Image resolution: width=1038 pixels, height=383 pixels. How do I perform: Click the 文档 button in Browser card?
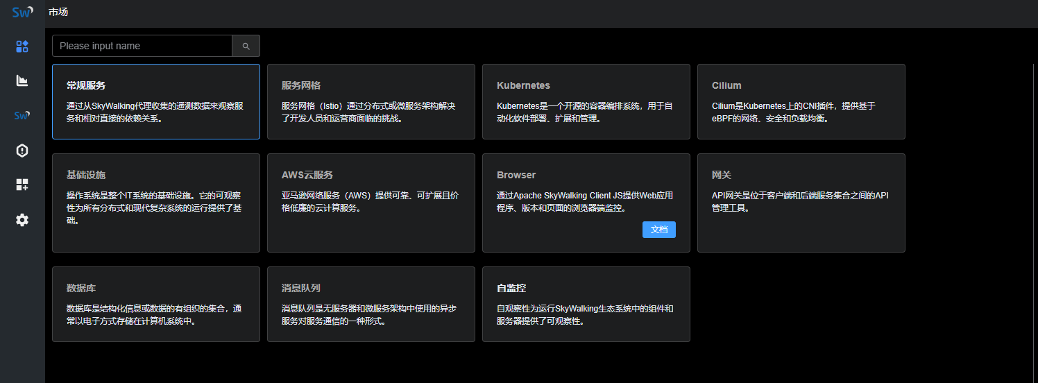659,230
